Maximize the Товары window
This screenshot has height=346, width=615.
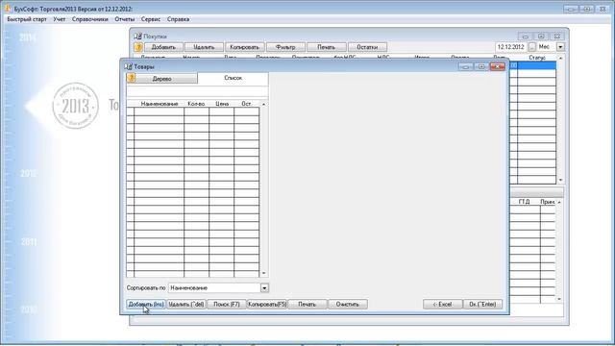[481, 66]
